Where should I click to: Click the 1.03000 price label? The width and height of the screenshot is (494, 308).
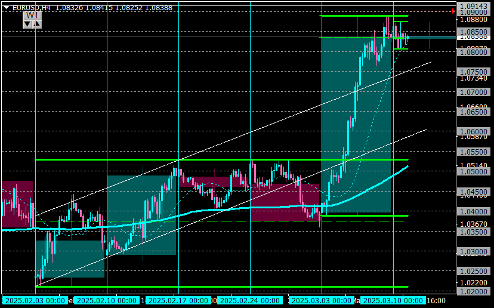pos(474,251)
